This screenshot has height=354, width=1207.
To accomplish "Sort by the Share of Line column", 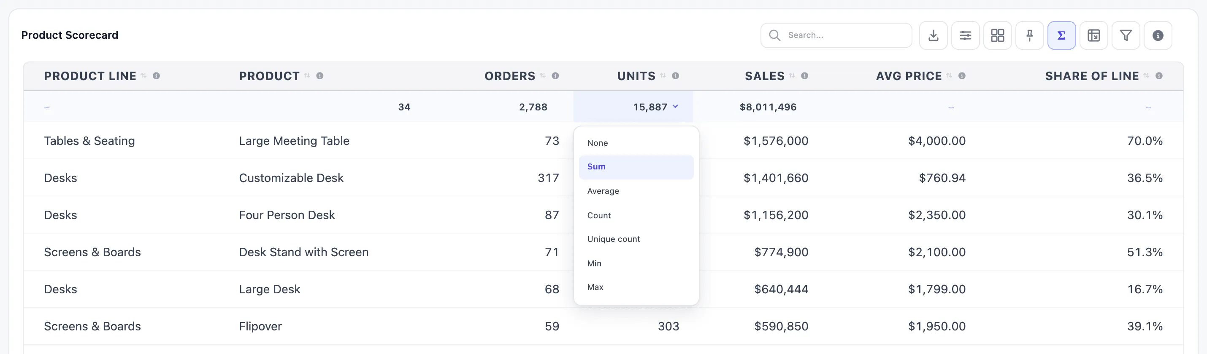I will [x=1146, y=76].
